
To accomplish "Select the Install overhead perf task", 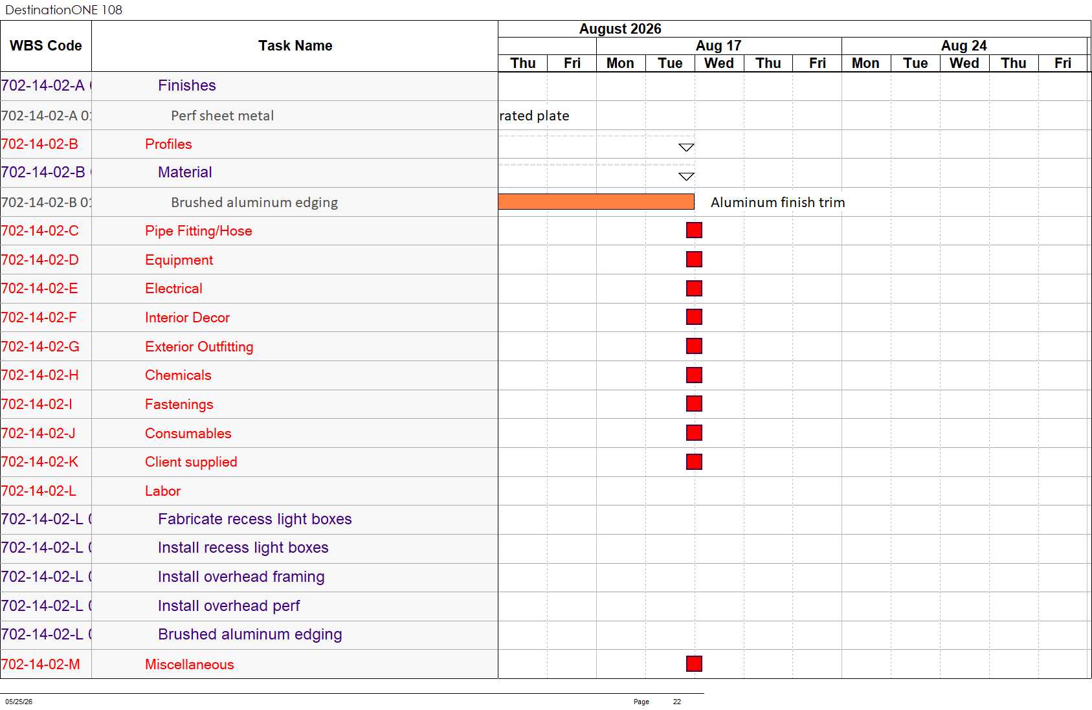I will tap(229, 606).
